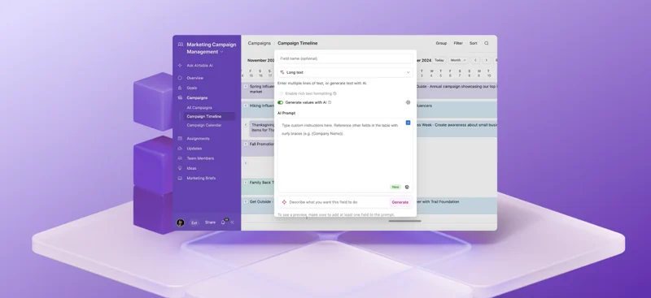Image resolution: width=651 pixels, height=298 pixels.
Task: Check Enable rich text formatting
Action: (280, 93)
